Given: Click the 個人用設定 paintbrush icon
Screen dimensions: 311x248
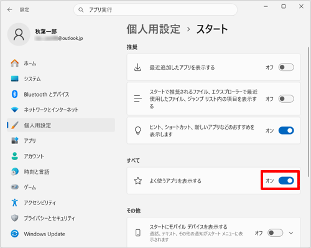Looking at the screenshot, I should [15, 125].
